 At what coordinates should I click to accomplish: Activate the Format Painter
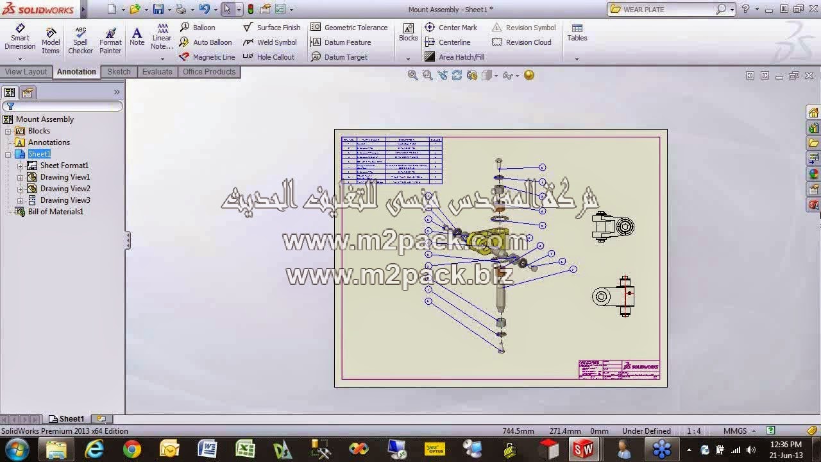point(110,41)
